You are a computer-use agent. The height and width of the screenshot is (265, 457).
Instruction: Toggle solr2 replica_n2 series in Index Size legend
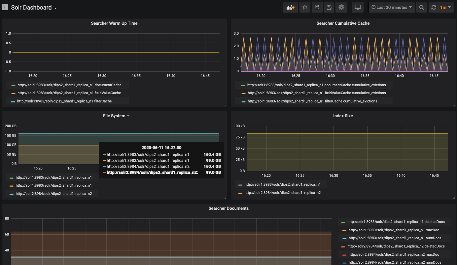[282, 193]
